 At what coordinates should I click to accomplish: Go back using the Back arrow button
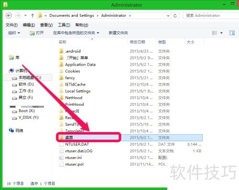[x=9, y=16]
